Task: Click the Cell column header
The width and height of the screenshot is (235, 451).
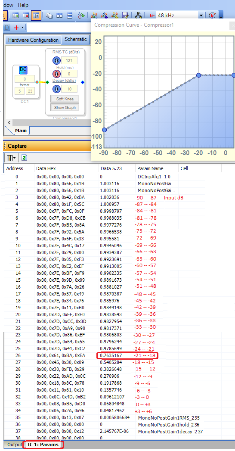Action: [x=200, y=168]
